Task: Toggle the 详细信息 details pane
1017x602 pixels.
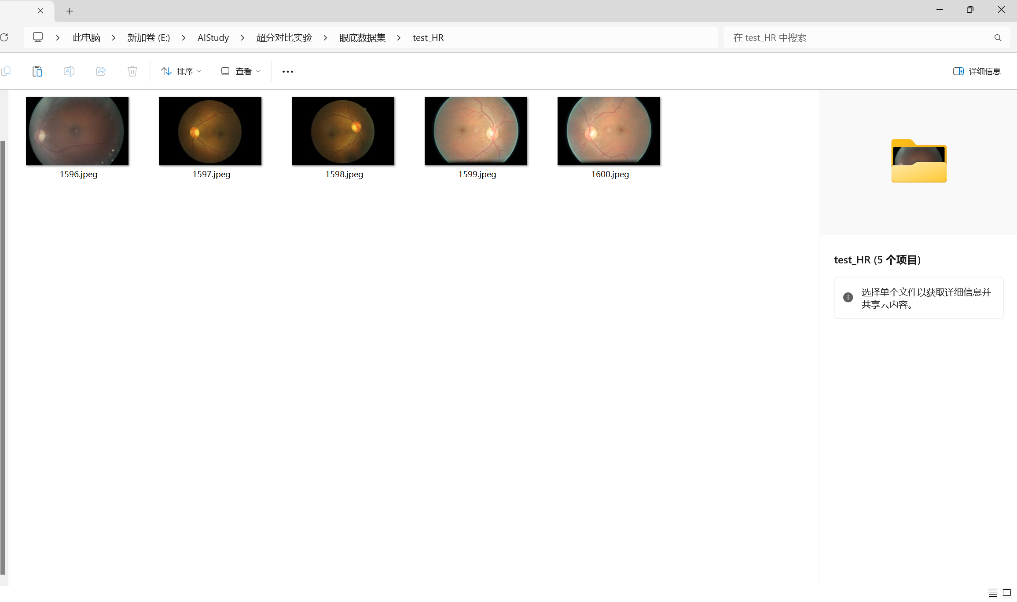Action: click(977, 71)
